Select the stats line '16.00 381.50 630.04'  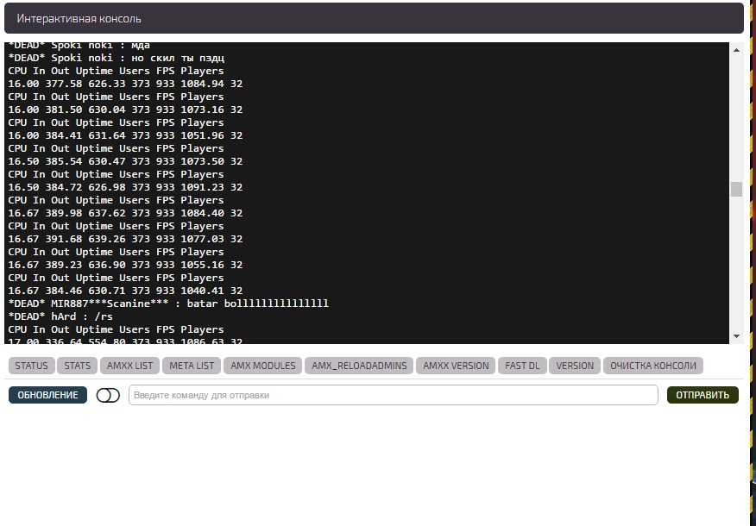[x=125, y=110]
